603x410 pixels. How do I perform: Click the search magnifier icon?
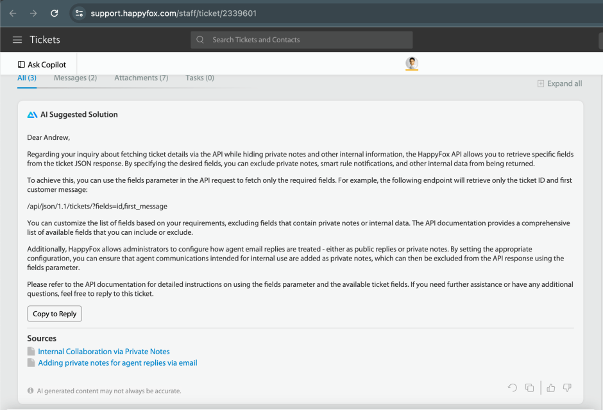[x=200, y=40]
